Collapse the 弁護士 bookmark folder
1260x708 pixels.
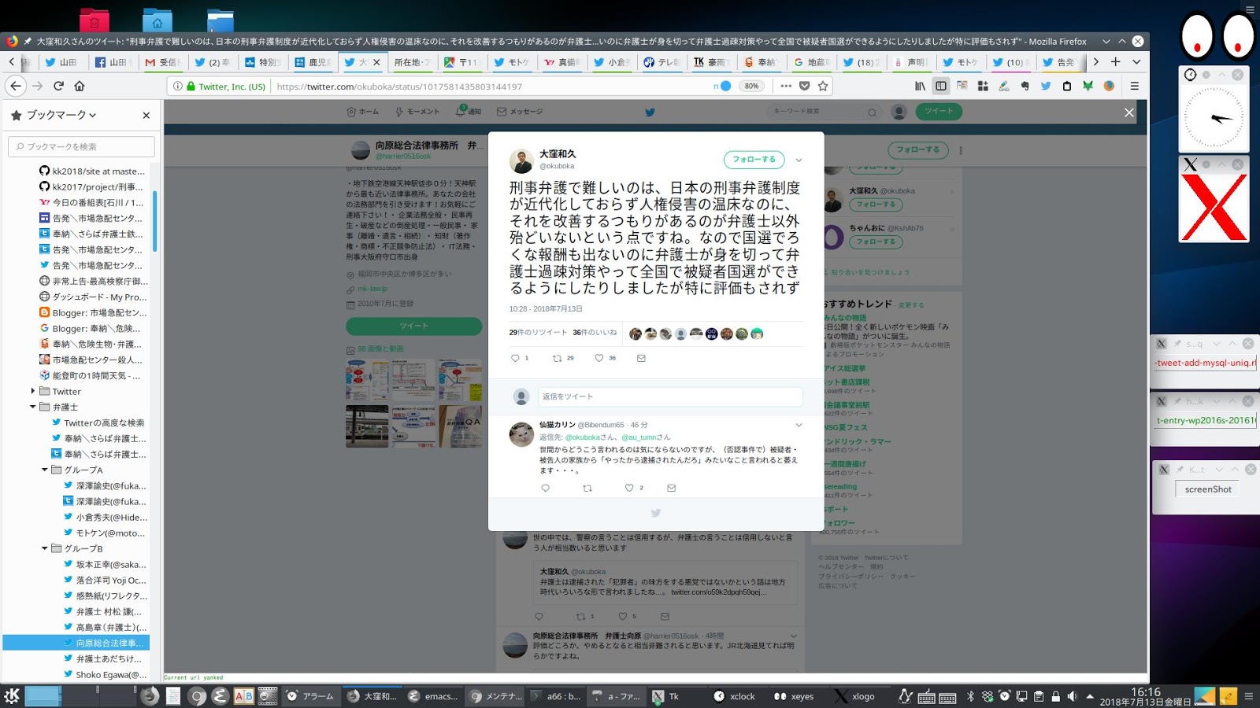pos(33,407)
